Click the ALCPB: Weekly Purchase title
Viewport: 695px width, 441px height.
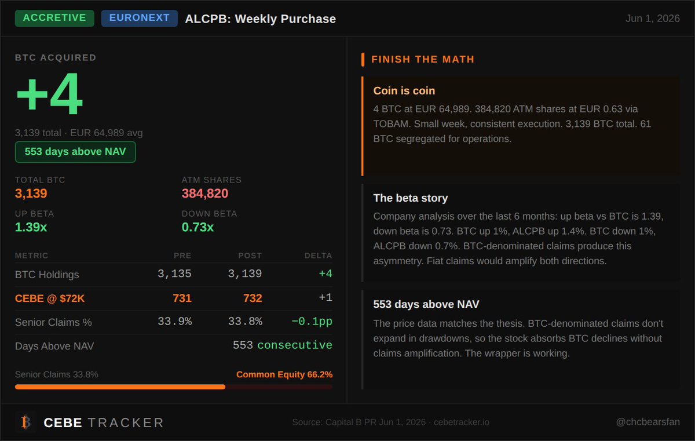click(260, 19)
